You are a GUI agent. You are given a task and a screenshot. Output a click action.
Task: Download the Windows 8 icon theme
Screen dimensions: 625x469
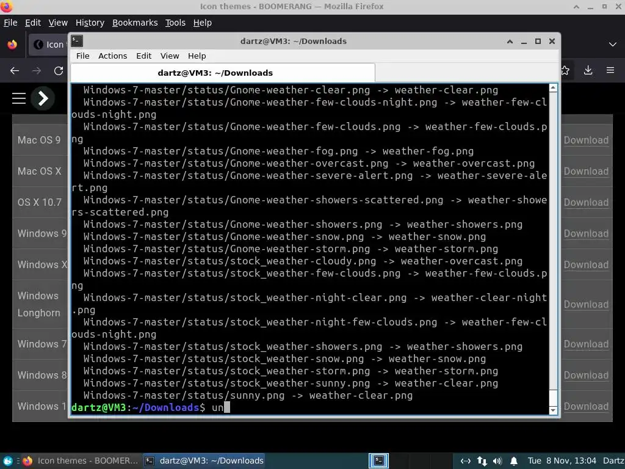pos(586,375)
